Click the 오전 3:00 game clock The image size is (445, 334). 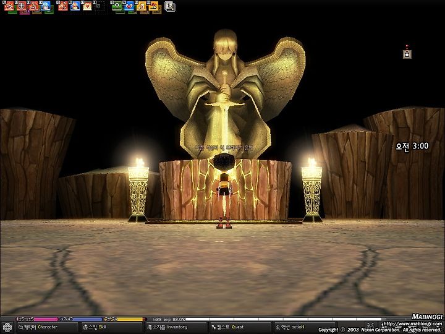(412, 146)
